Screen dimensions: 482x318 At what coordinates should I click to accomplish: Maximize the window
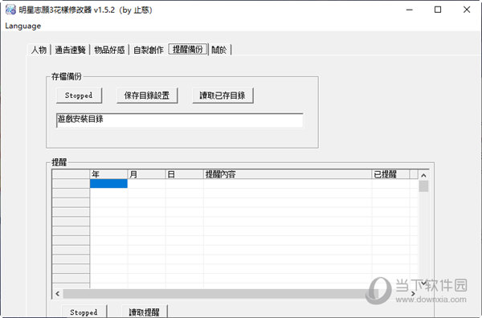(x=438, y=10)
